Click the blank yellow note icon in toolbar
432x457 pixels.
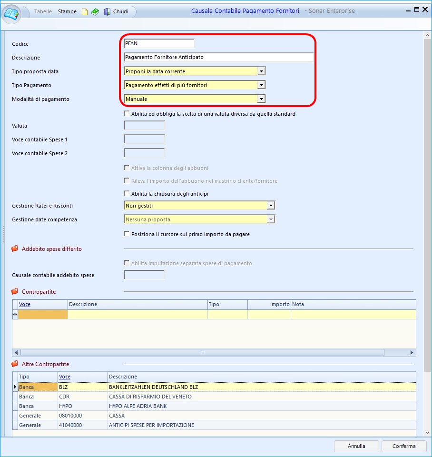coord(85,12)
